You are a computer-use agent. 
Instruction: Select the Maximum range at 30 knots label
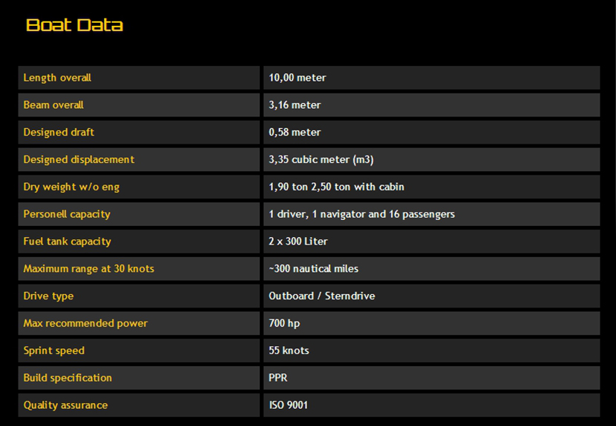coord(88,269)
